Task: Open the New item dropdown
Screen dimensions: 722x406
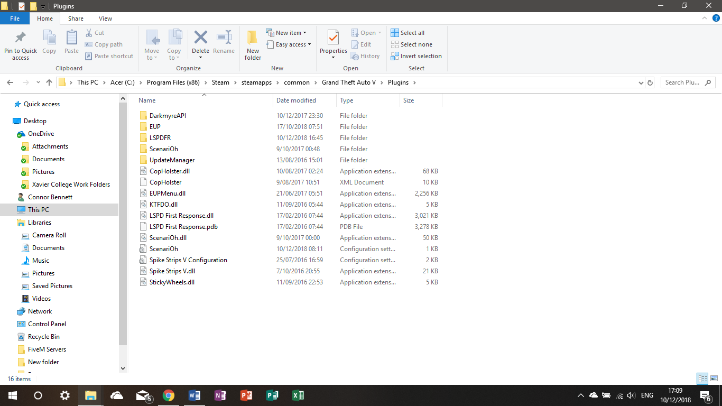Action: pyautogui.click(x=286, y=33)
